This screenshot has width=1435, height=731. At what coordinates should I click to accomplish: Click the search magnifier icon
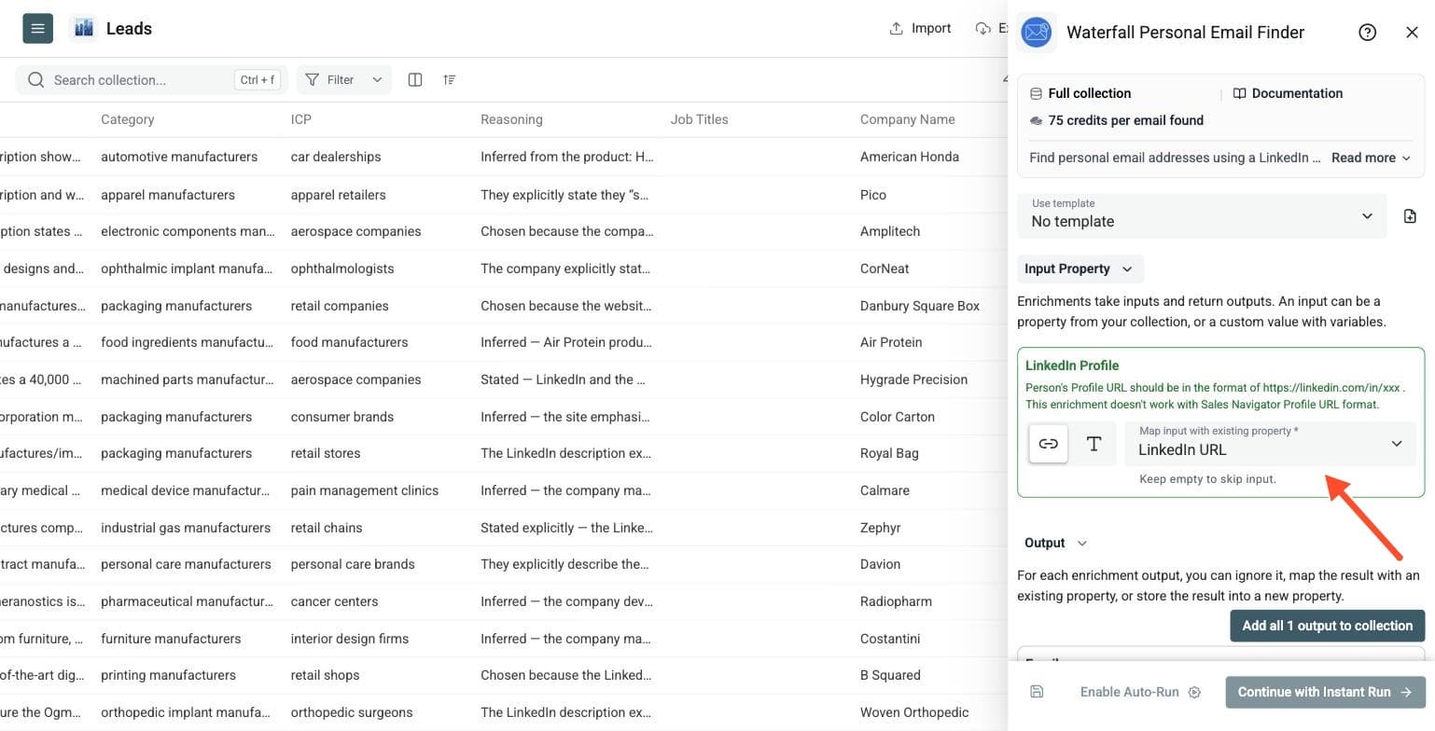[x=36, y=80]
